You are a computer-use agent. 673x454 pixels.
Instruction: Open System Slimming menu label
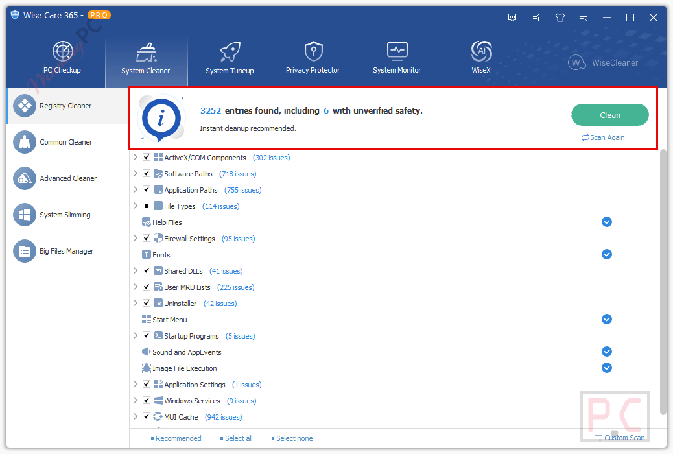(x=65, y=215)
